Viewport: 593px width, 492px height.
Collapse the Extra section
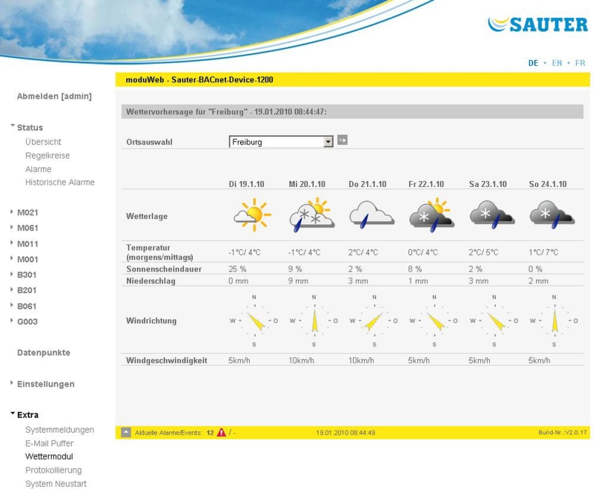[13, 413]
